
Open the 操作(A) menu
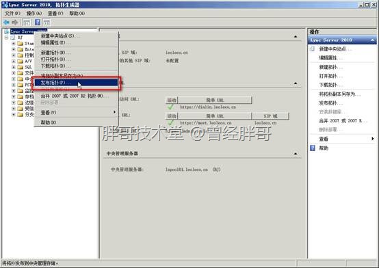click(34, 13)
